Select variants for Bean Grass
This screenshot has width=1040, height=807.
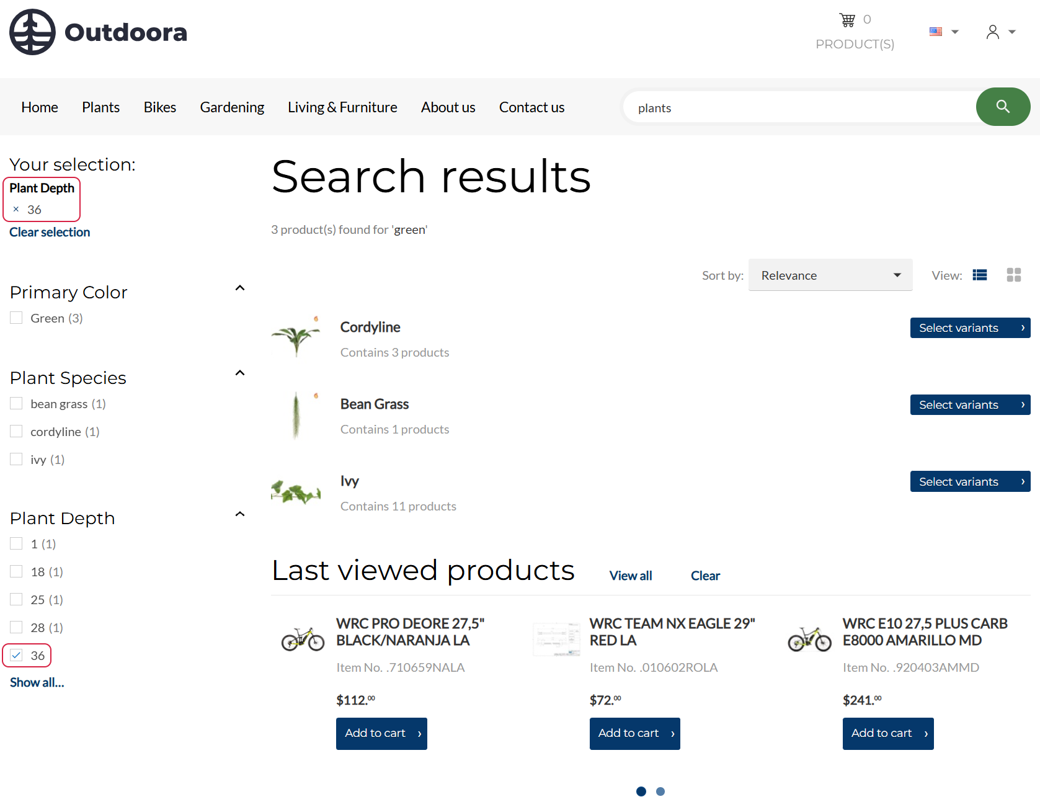click(970, 404)
